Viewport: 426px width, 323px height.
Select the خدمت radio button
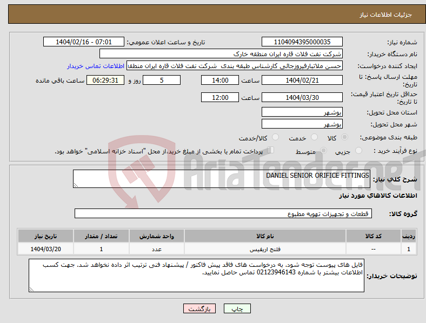pos(314,137)
